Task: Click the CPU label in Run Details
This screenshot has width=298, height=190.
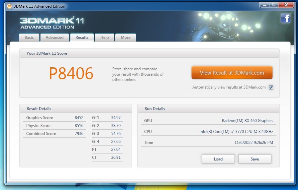Action: pyautogui.click(x=148, y=132)
